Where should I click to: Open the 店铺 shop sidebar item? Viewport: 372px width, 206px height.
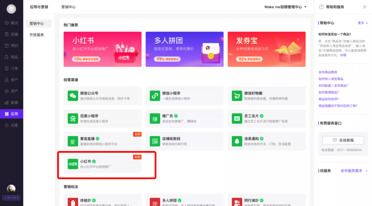click(11, 34)
